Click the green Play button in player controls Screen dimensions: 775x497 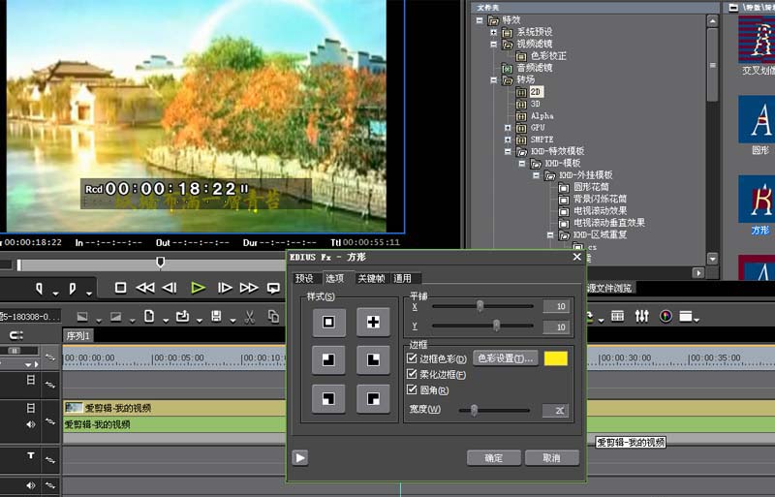pyautogui.click(x=198, y=288)
